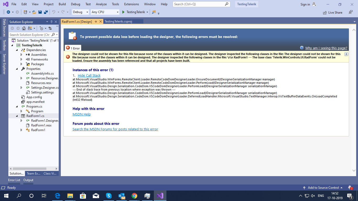Click the Open File folder icon
Viewport: 358px width, 201px height.
[x=34, y=12]
